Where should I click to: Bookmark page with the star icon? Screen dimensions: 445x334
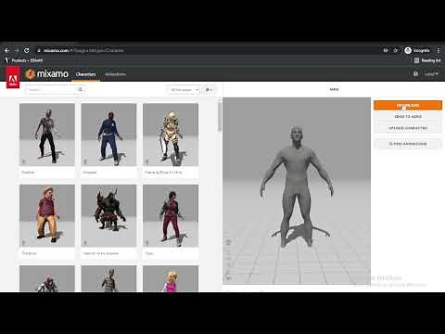pyautogui.click(x=395, y=50)
